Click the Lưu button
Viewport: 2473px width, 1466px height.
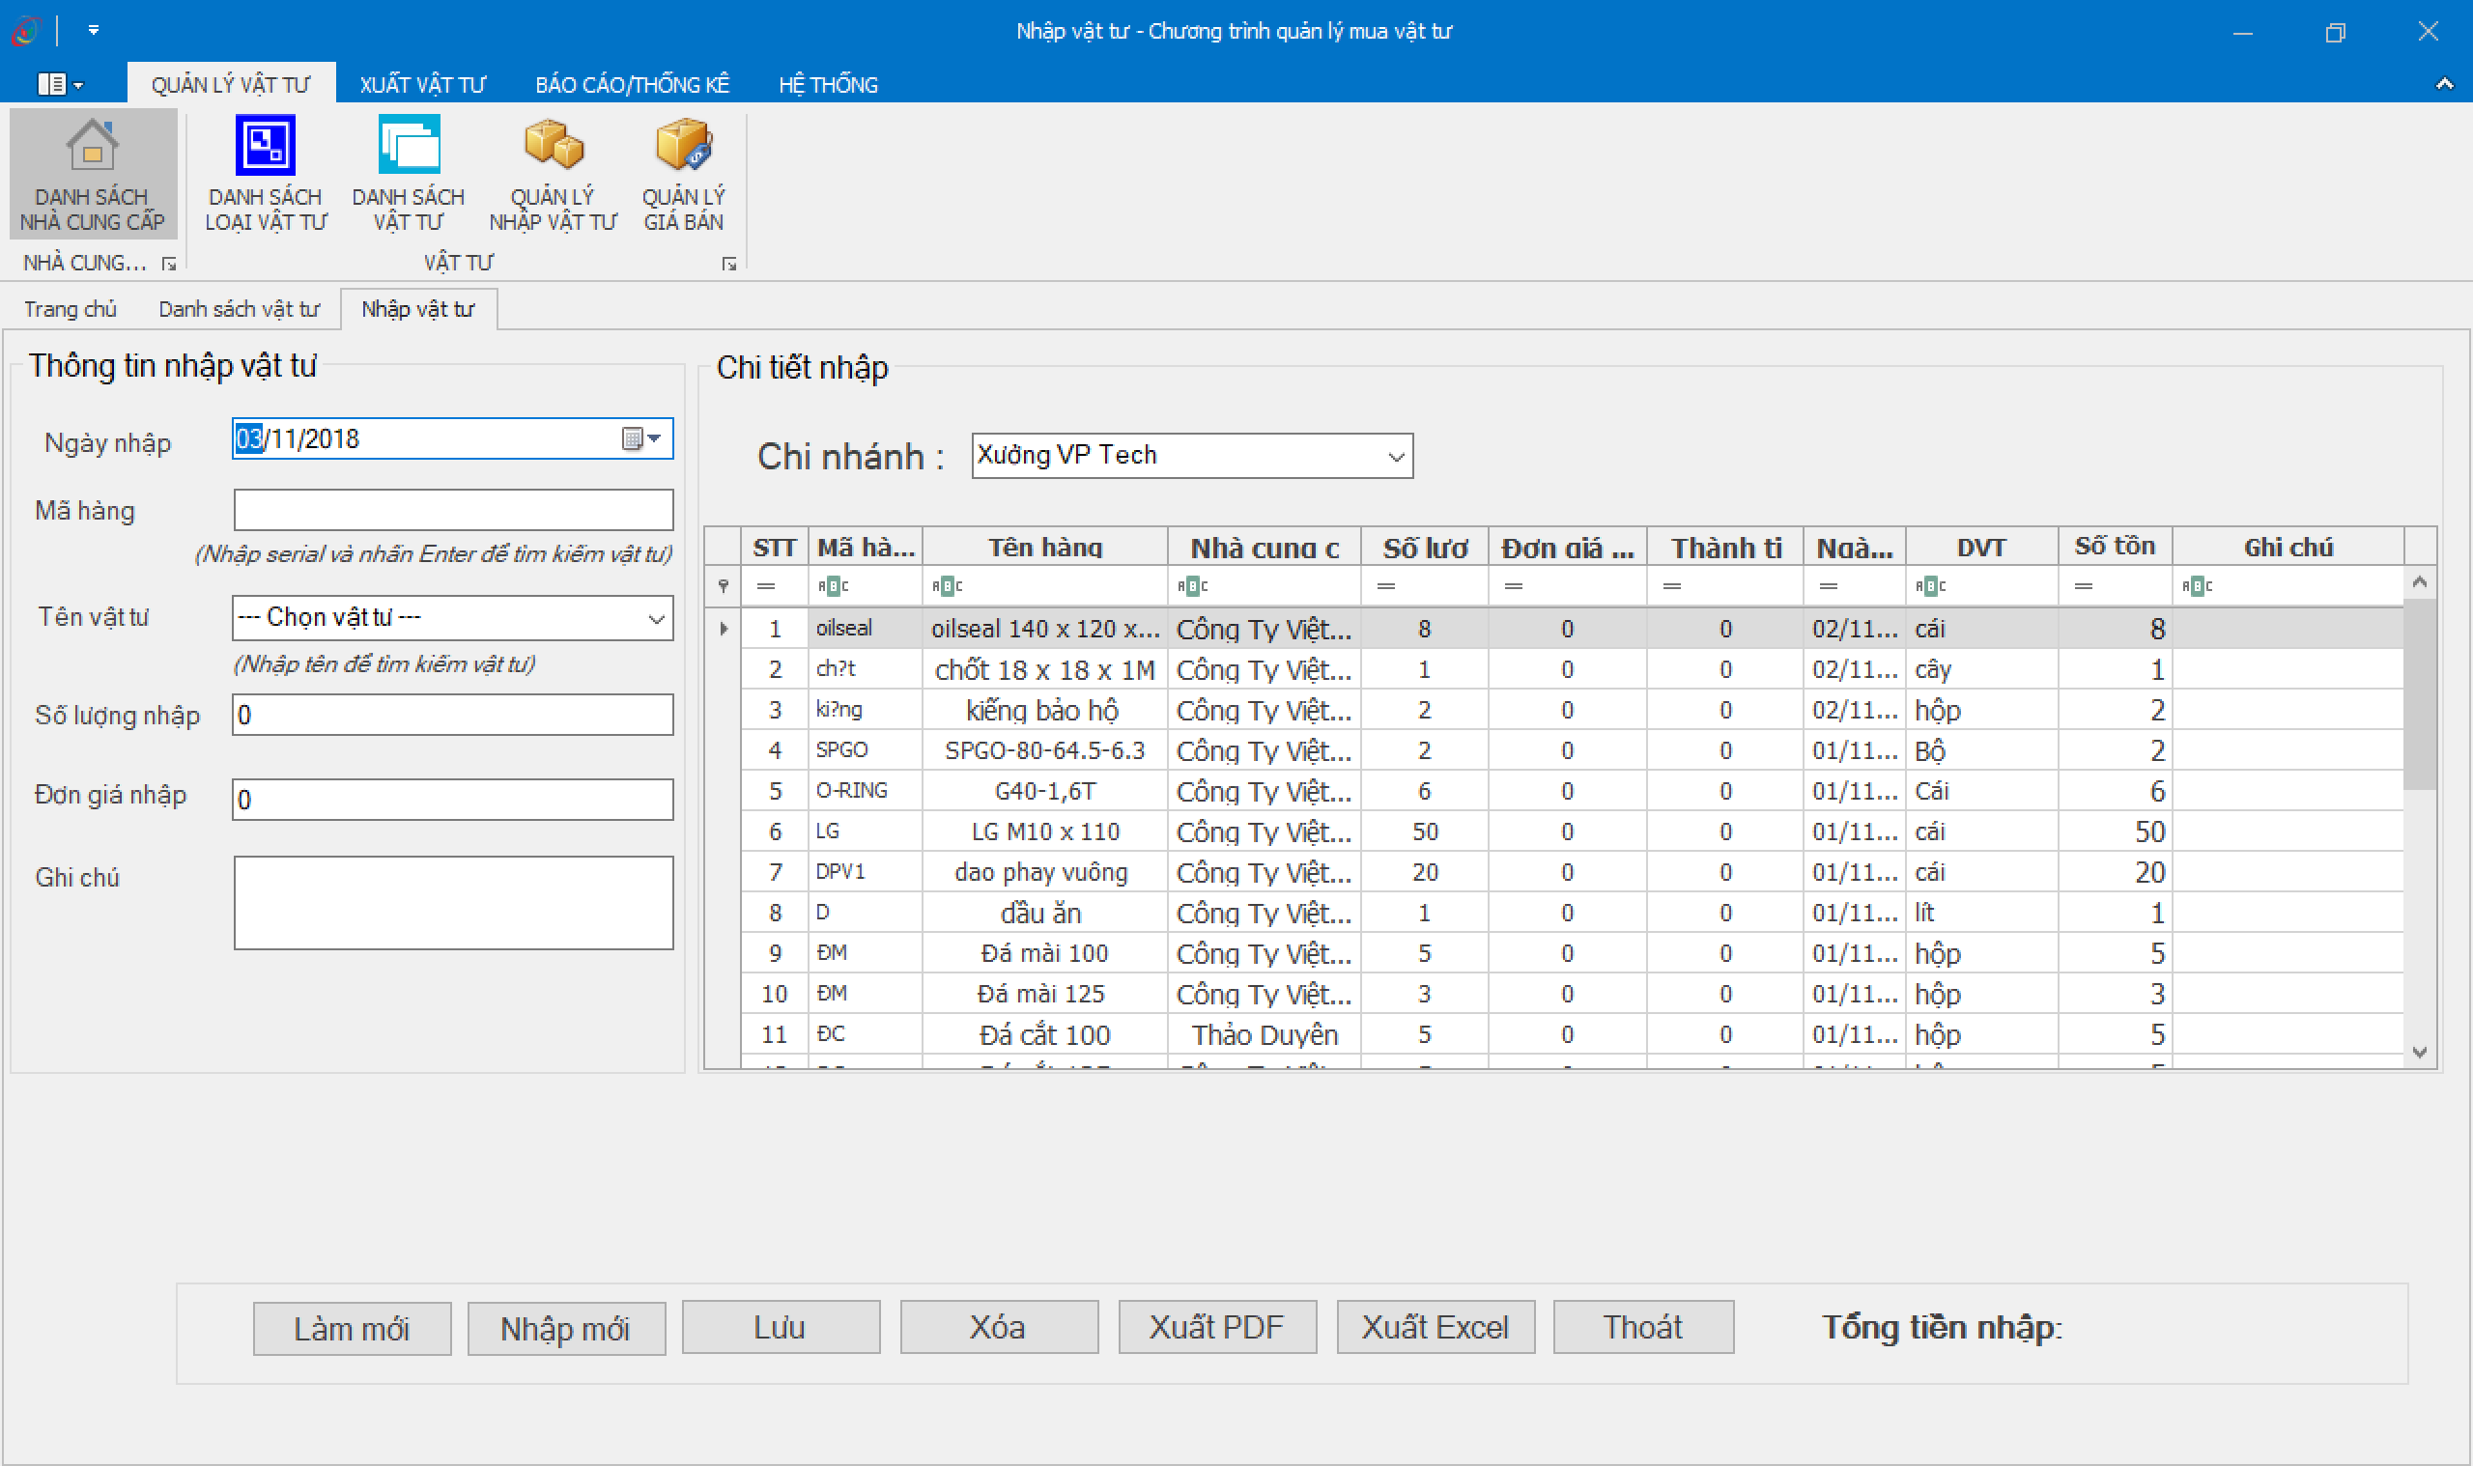[x=780, y=1327]
